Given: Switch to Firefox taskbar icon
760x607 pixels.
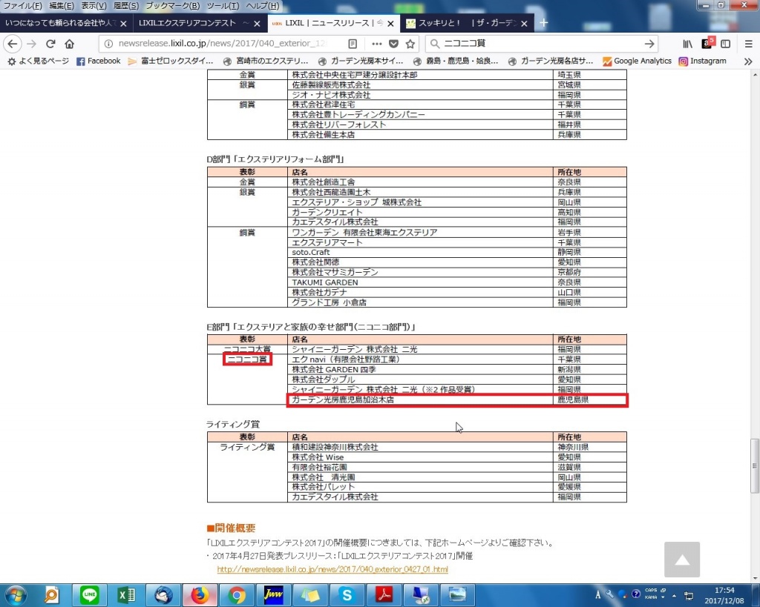Looking at the screenshot, I should [200, 595].
